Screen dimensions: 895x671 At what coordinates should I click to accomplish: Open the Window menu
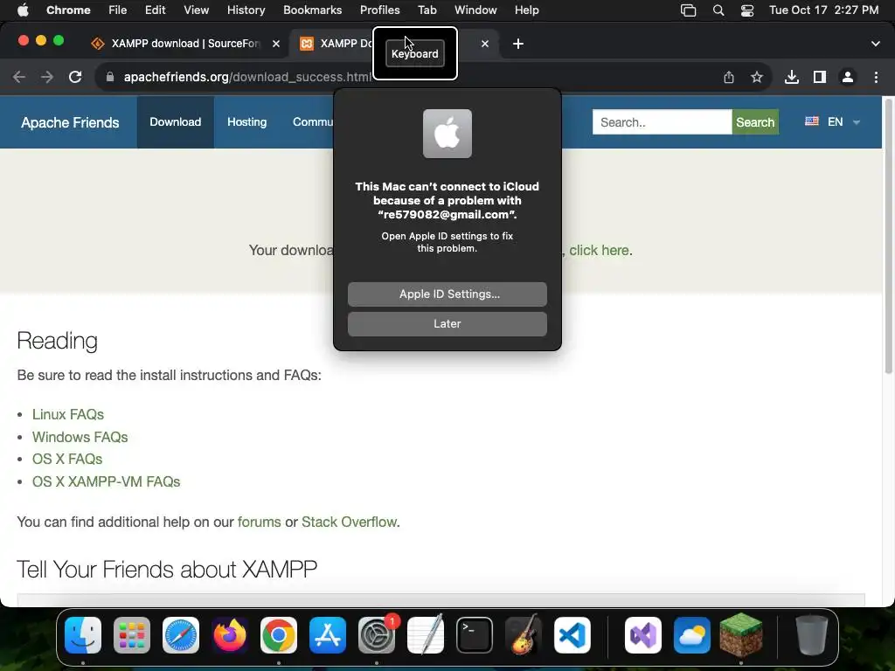point(475,10)
